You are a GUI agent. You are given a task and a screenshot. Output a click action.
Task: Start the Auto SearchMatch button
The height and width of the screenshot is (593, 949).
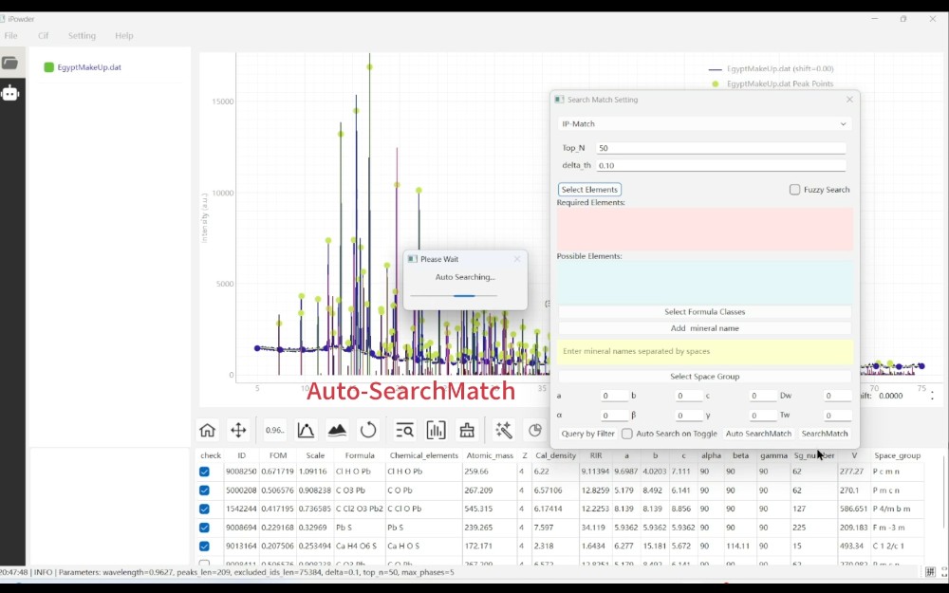[758, 434]
